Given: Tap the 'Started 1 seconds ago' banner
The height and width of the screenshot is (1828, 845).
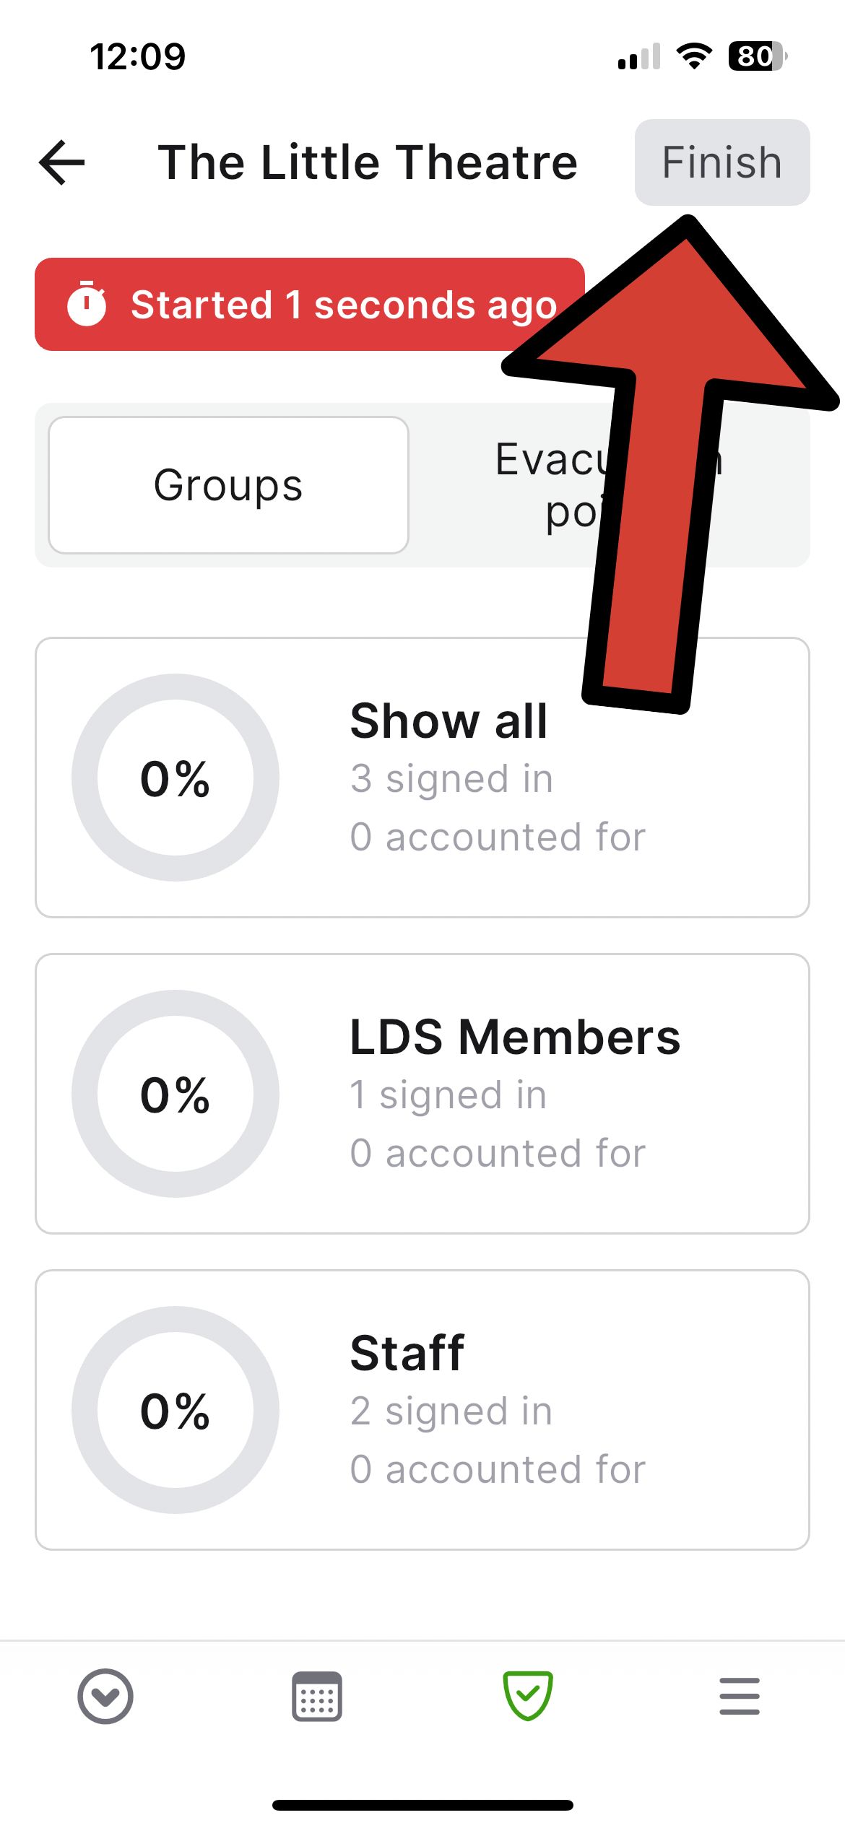Looking at the screenshot, I should 309,304.
